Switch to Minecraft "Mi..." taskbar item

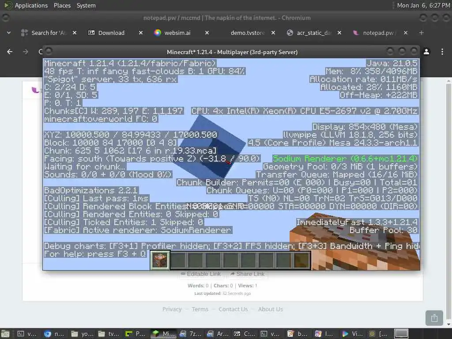coord(163,334)
